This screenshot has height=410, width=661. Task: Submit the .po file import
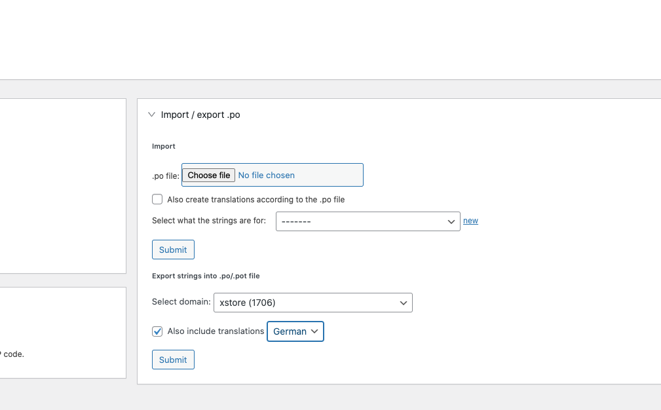pos(173,250)
